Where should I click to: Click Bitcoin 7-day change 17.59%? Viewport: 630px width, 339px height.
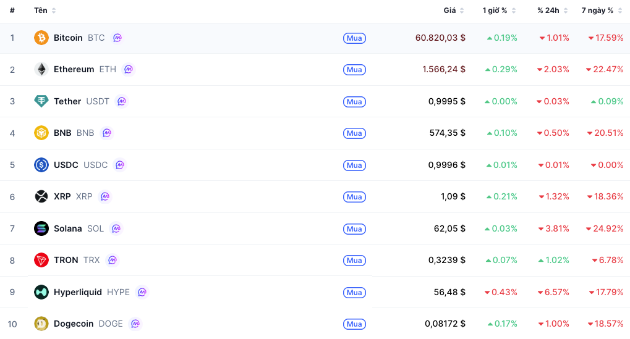(606, 38)
